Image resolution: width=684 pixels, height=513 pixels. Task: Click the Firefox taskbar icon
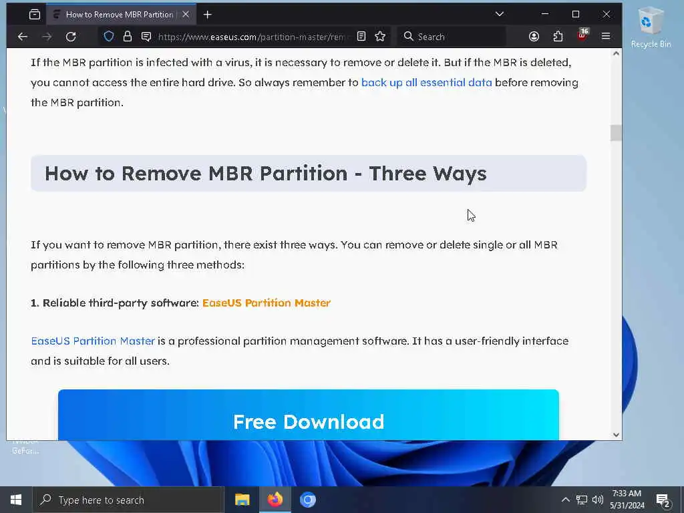(275, 500)
